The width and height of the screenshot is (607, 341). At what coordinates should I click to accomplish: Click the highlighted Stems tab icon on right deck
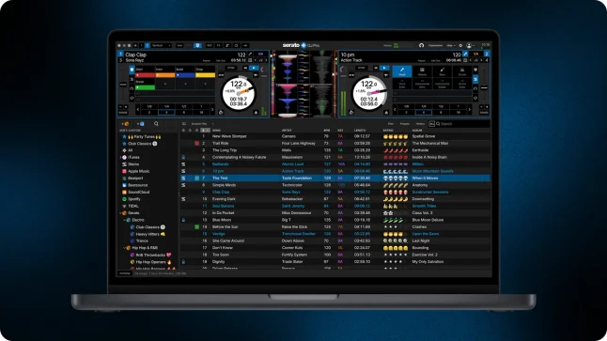pyautogui.click(x=475, y=79)
